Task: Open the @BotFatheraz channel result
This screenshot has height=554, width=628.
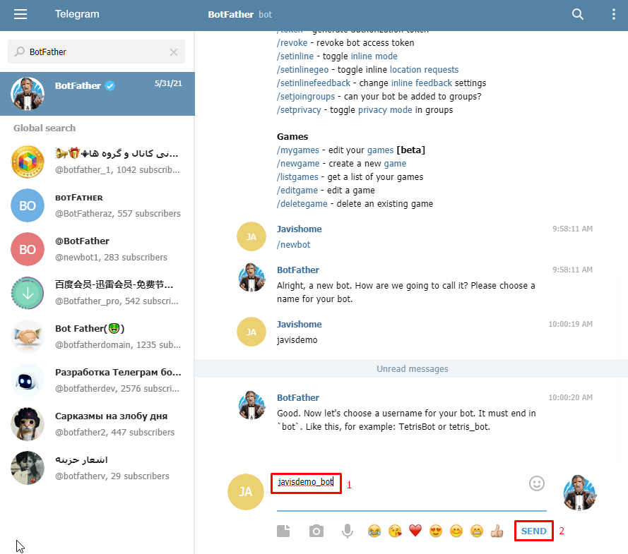Action: [x=97, y=205]
